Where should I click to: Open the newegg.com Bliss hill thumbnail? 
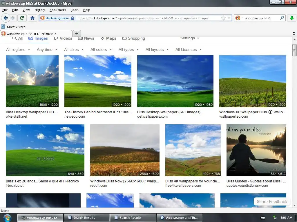98,81
